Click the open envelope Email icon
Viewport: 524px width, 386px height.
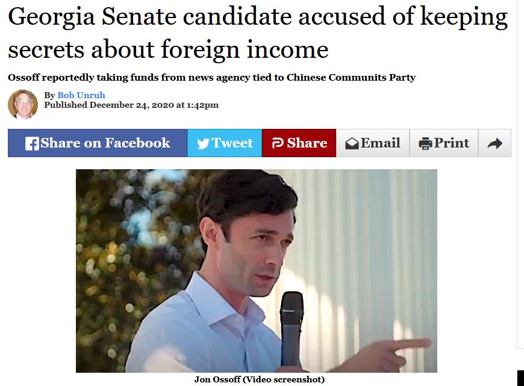tap(352, 144)
